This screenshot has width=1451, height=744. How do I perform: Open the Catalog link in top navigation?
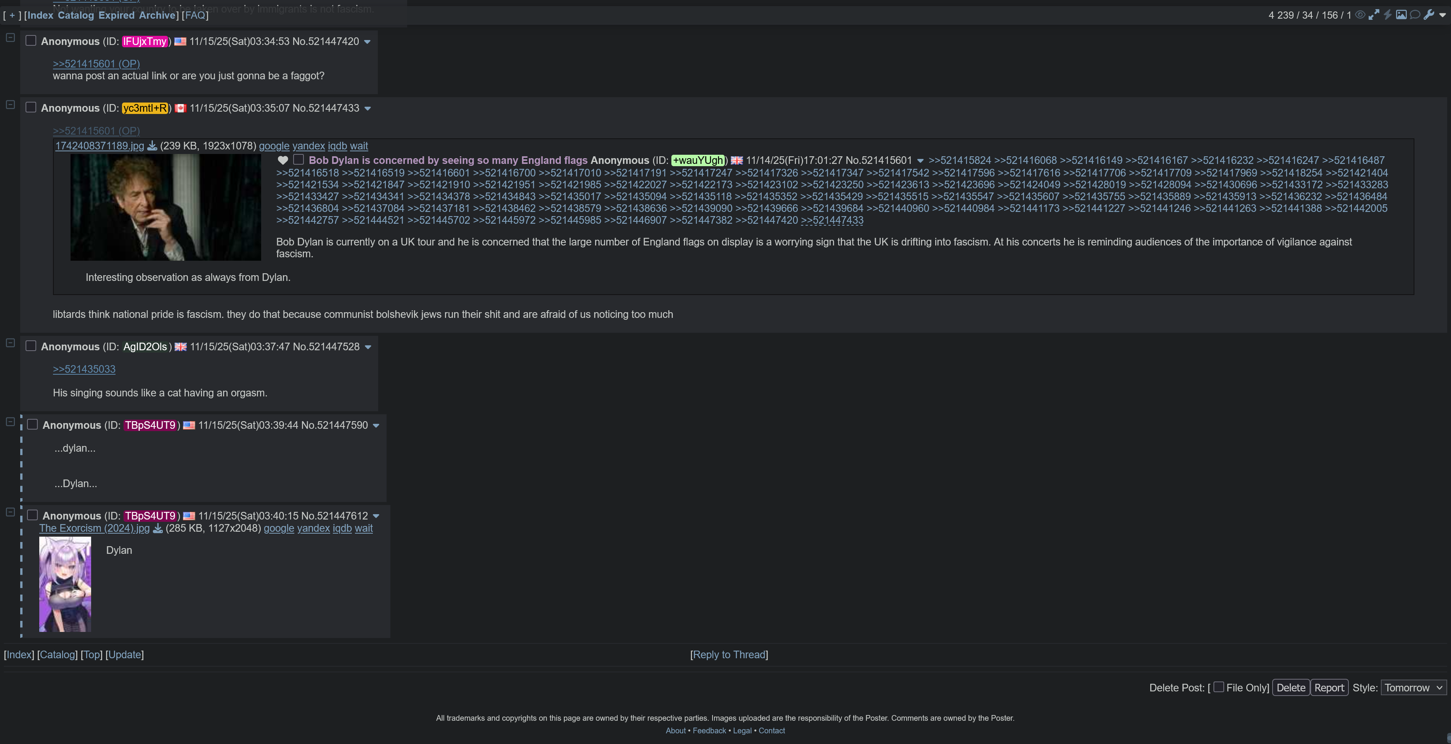75,15
